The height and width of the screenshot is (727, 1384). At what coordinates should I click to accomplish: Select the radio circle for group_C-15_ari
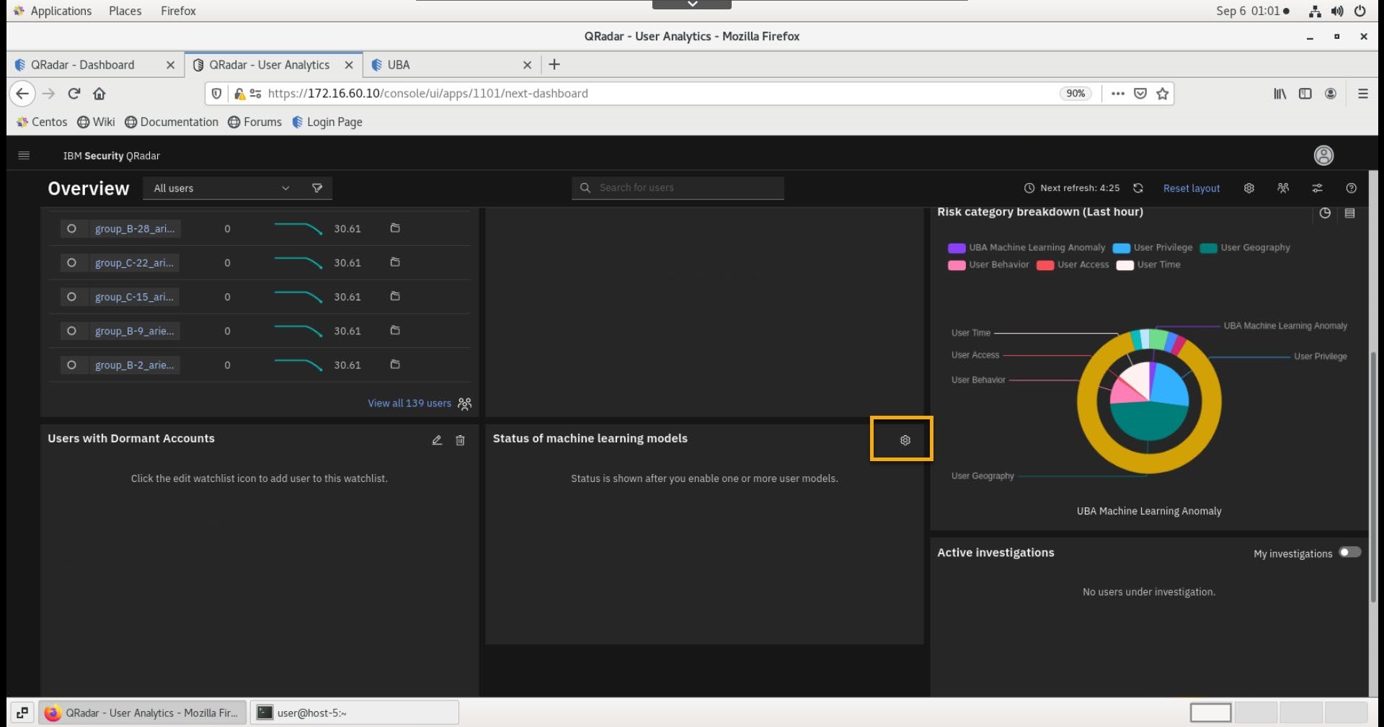pyautogui.click(x=71, y=297)
